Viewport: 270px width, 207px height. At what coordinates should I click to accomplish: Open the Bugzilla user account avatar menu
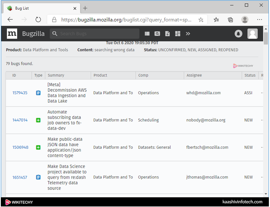pos(253,34)
